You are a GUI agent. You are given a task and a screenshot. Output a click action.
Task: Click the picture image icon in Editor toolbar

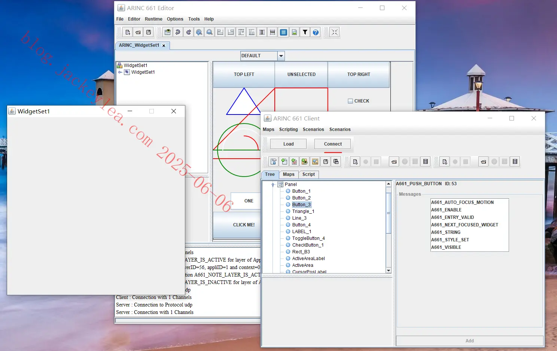coord(295,32)
